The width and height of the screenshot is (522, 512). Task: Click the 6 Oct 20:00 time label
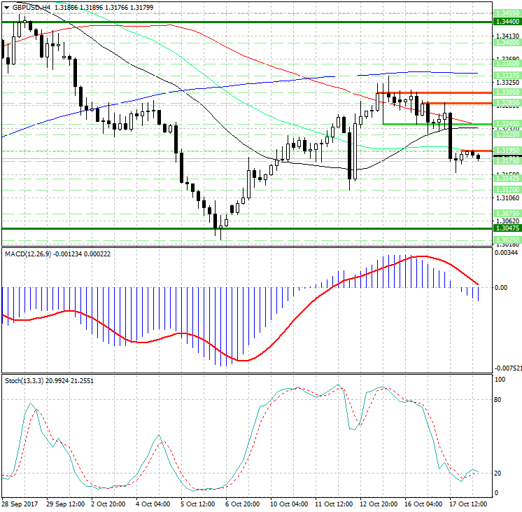[242, 504]
